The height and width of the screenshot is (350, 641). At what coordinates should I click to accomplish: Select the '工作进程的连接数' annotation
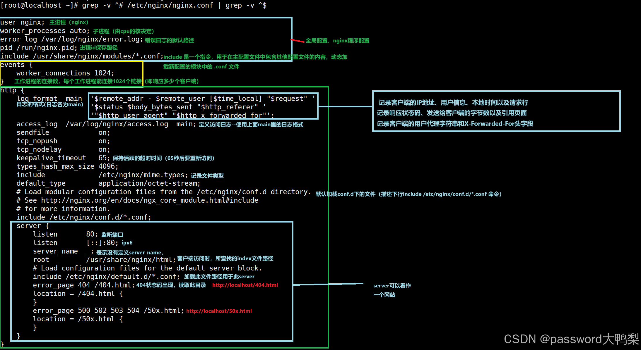[107, 81]
